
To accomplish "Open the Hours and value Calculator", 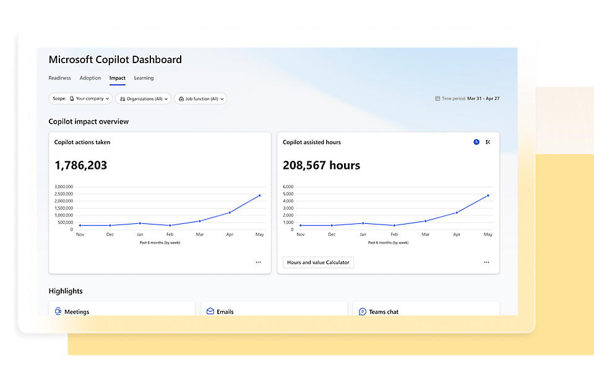I will 318,262.
